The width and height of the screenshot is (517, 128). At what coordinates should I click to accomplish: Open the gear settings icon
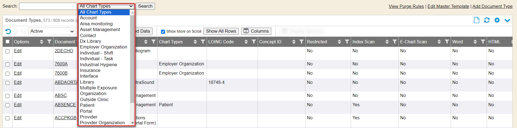[497, 20]
